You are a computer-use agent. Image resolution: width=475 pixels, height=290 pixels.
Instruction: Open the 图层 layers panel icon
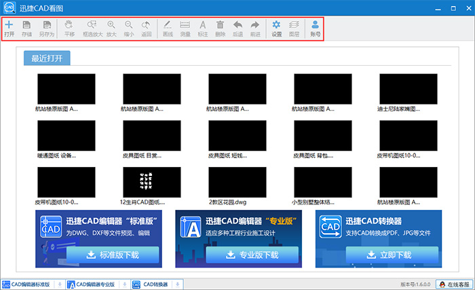294,24
